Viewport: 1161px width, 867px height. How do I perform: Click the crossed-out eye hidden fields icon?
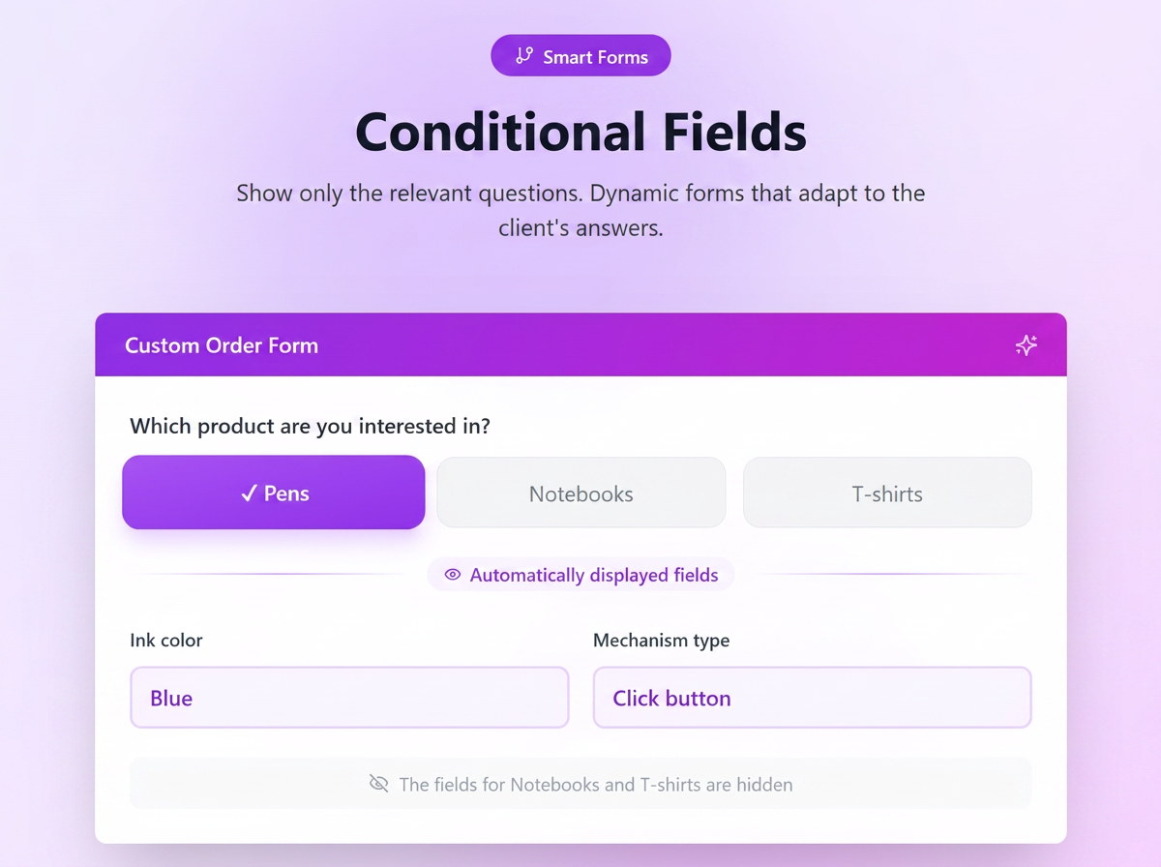[x=379, y=783]
